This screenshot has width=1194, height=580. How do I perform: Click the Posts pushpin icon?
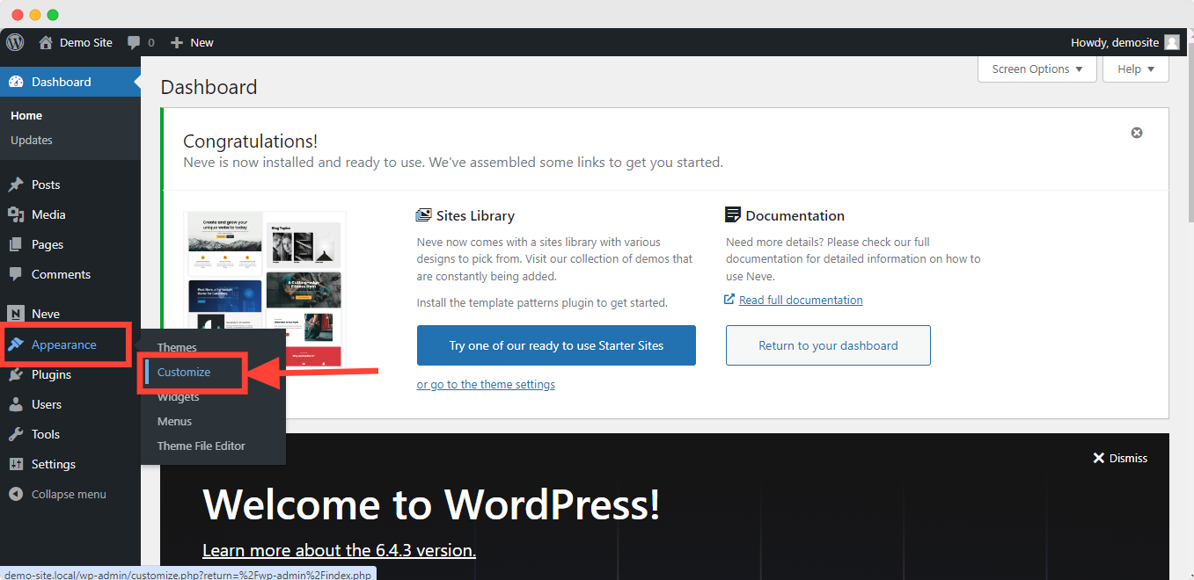(x=15, y=185)
